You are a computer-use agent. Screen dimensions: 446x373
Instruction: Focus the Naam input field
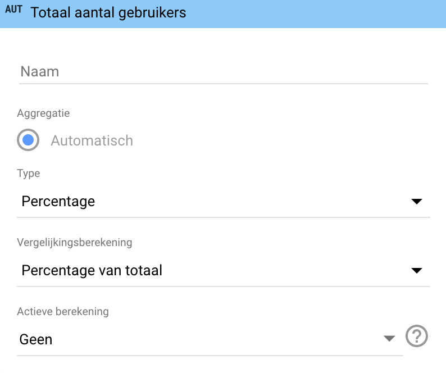pos(223,72)
